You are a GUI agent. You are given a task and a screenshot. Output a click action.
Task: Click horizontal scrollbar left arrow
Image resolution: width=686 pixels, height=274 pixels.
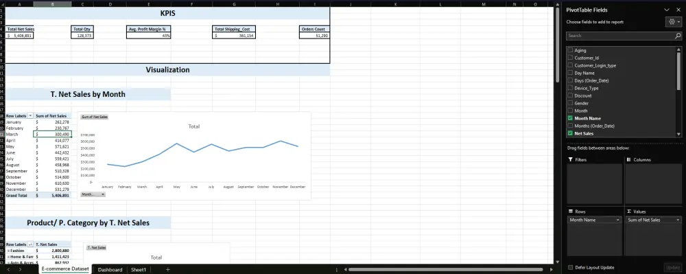point(346,270)
